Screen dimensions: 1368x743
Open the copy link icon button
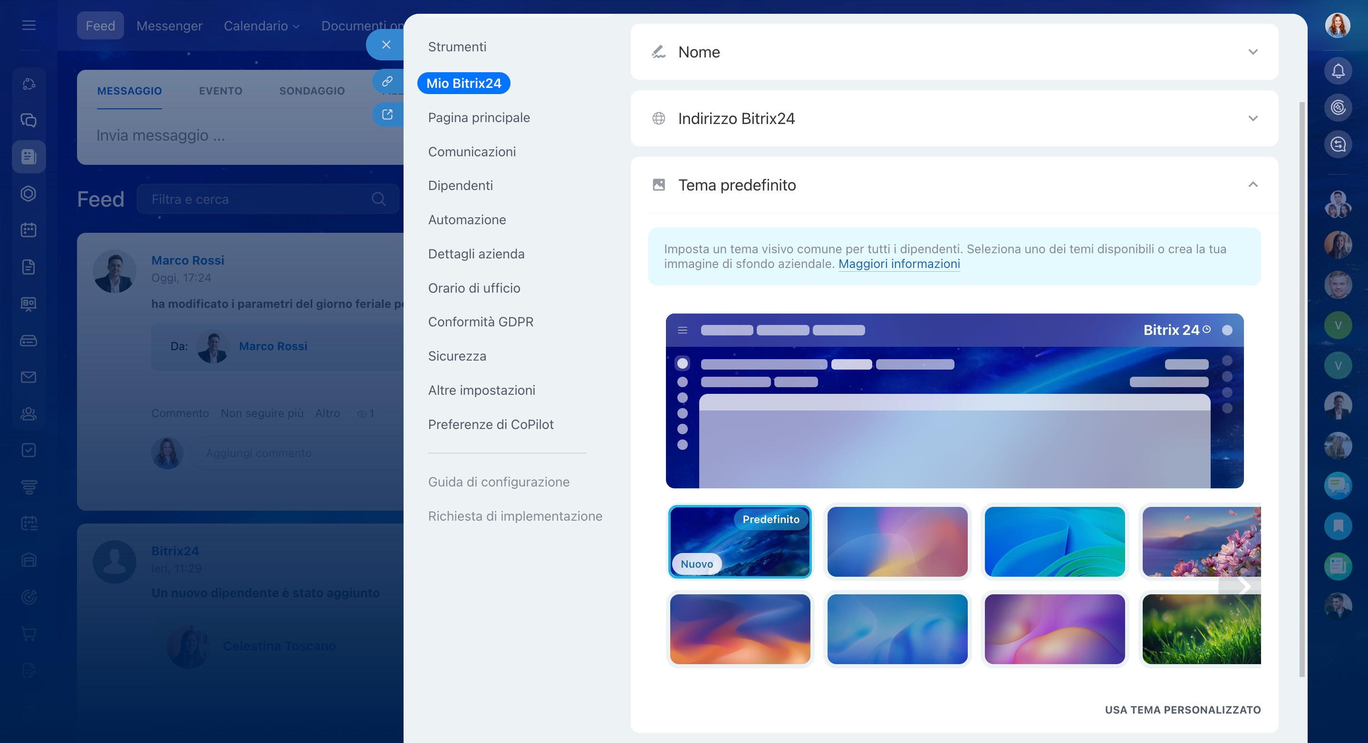(387, 81)
